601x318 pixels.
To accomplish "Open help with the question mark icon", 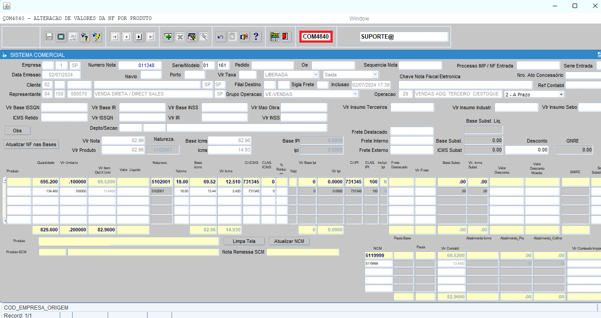I will [256, 37].
